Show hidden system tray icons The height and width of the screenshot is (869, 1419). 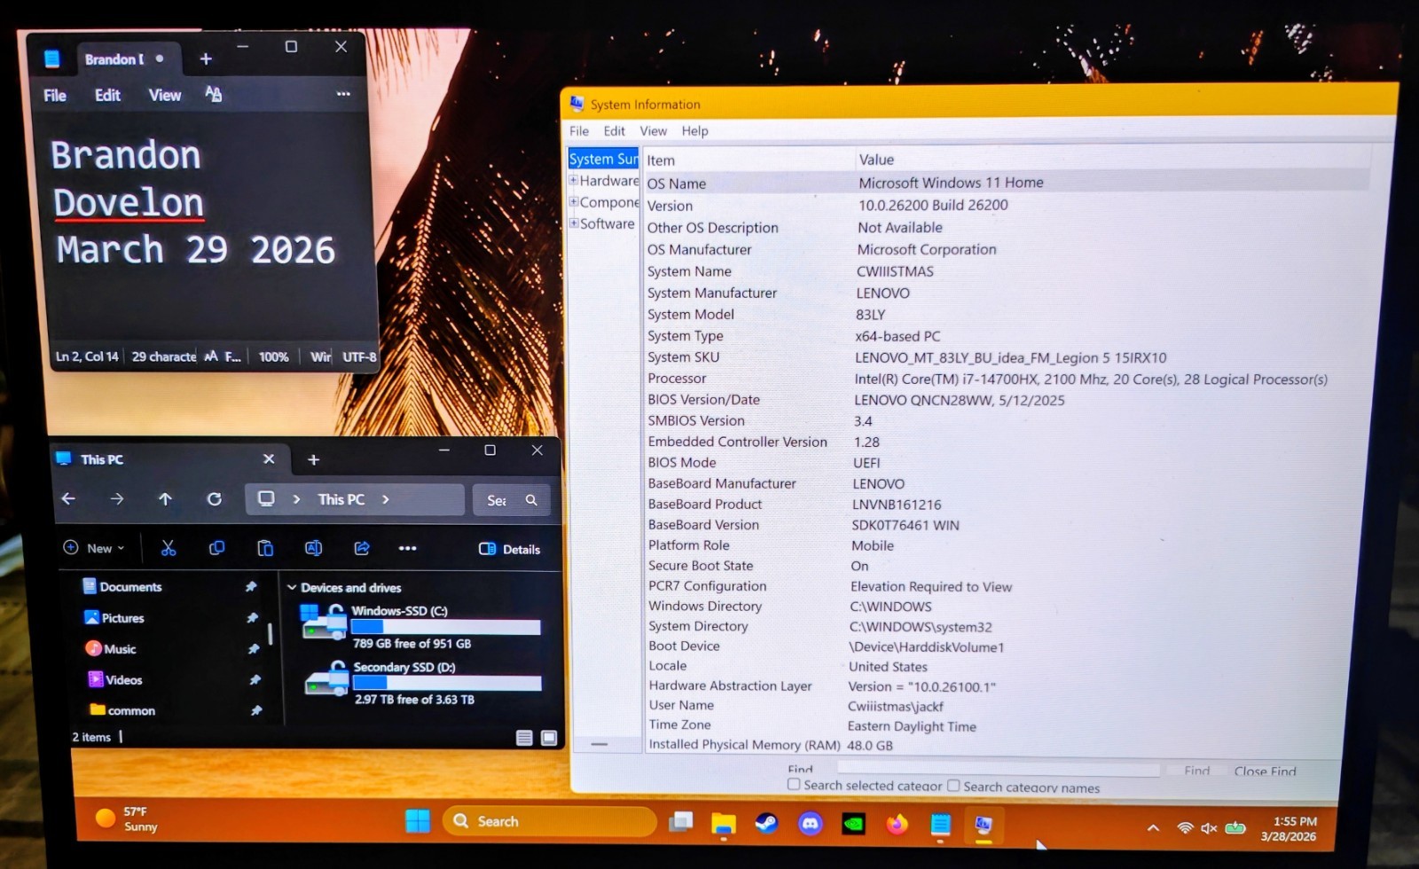coord(1153,828)
